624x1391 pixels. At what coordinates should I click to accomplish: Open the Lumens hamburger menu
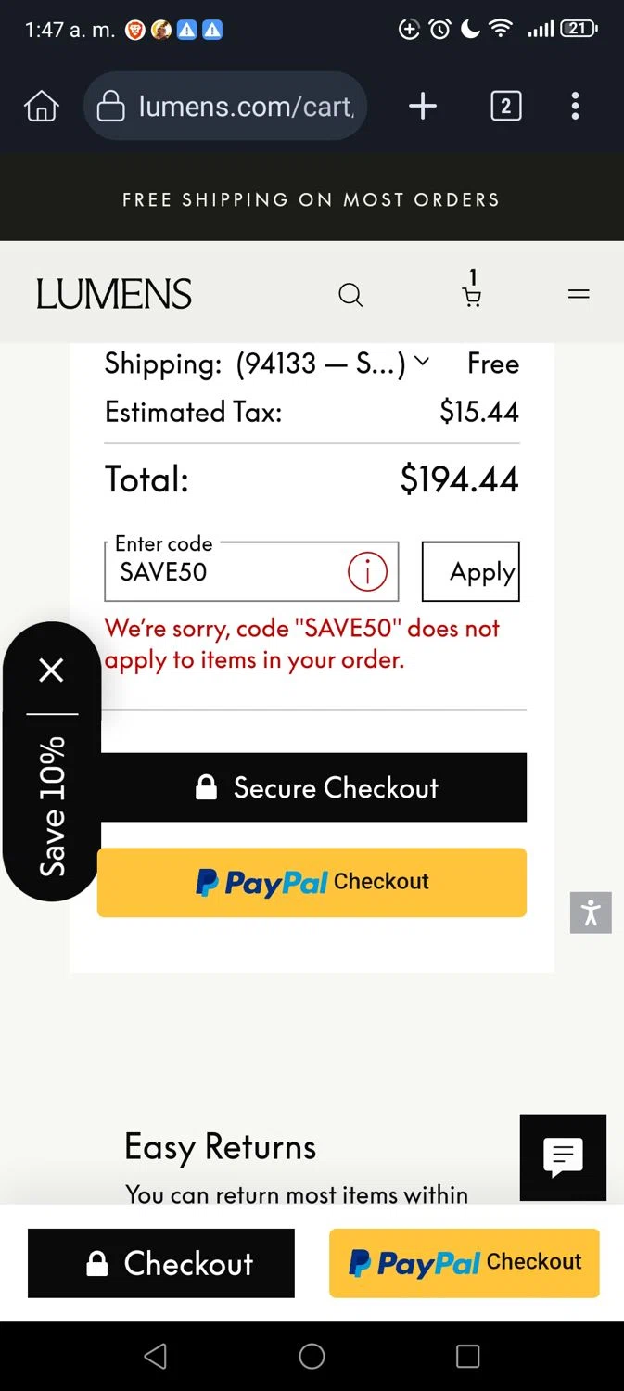pyautogui.click(x=579, y=295)
